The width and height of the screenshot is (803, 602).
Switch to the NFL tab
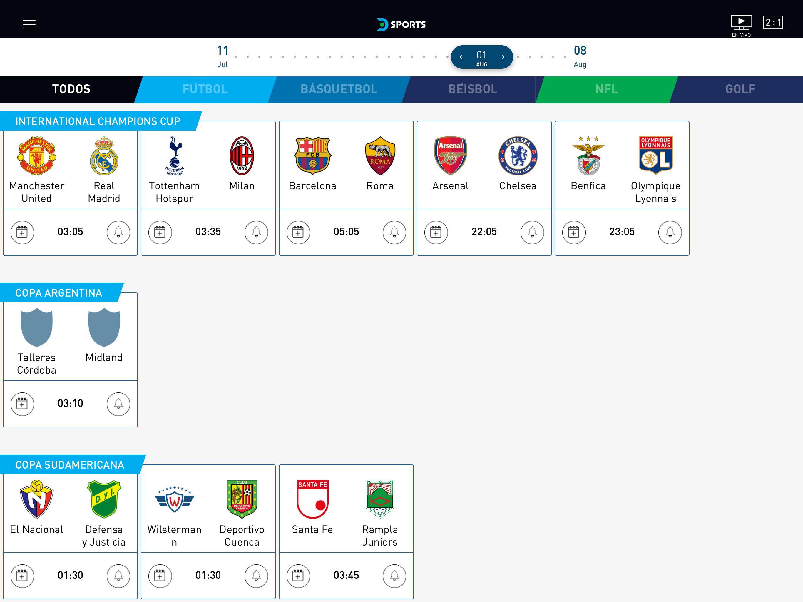[x=606, y=89]
